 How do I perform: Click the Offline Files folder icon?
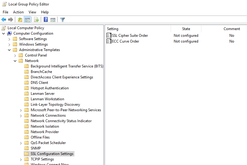(x=26, y=137)
